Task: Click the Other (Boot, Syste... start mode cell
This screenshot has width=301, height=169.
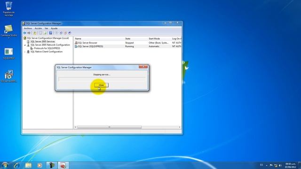Action: [x=158, y=43]
